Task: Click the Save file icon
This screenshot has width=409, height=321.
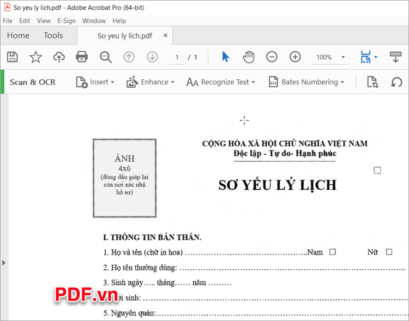Action: coord(12,57)
